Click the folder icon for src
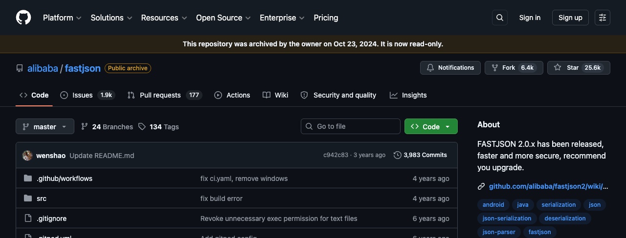The width and height of the screenshot is (626, 238). click(28, 198)
